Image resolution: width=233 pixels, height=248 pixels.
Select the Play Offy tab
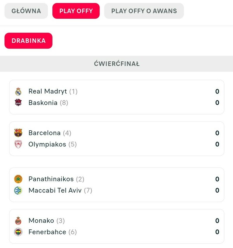pos(76,11)
